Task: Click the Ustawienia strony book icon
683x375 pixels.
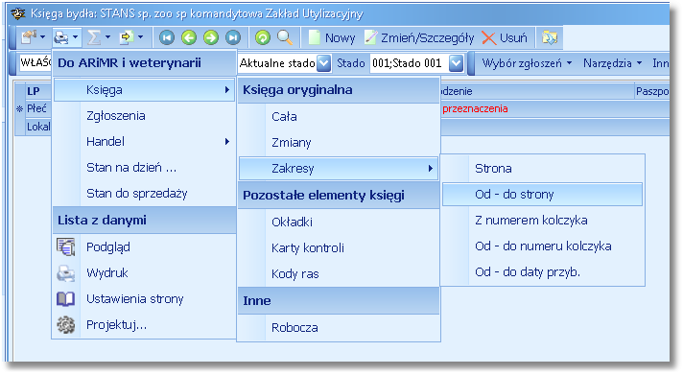Action: 66,299
